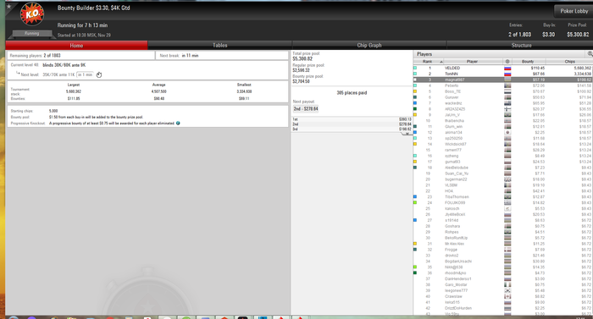Click the favorite star icon at top-left

(9, 6)
